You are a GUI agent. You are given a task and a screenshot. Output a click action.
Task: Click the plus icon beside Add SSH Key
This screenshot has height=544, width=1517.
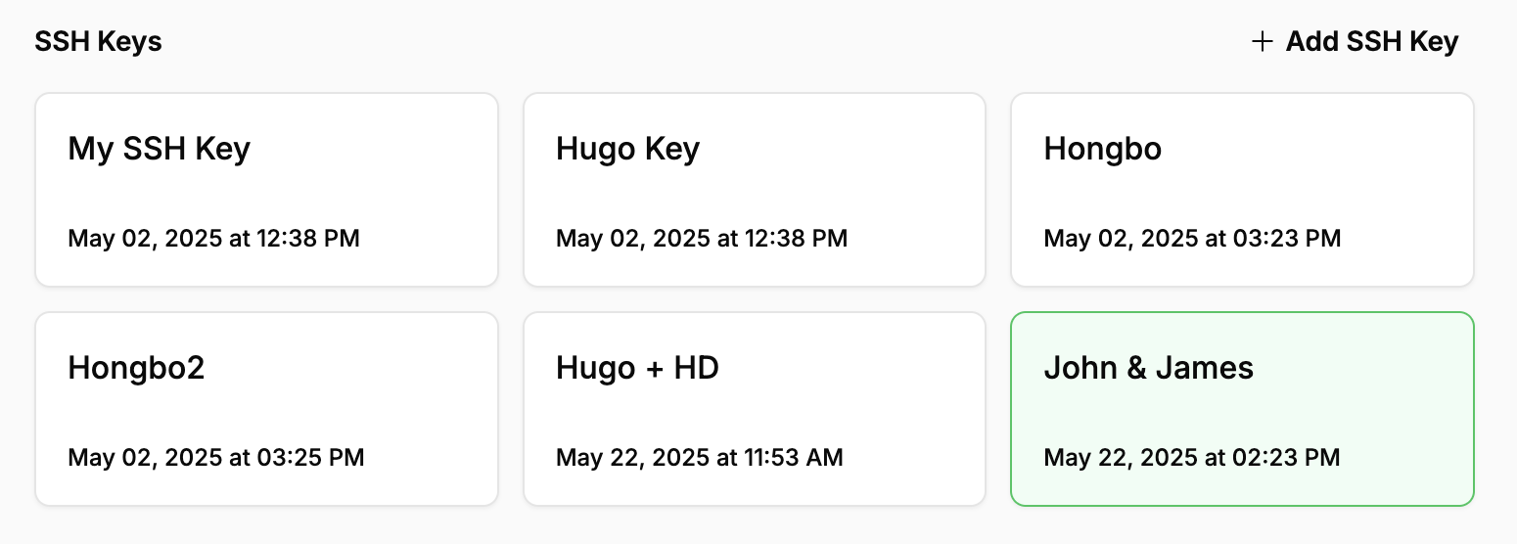point(1263,42)
